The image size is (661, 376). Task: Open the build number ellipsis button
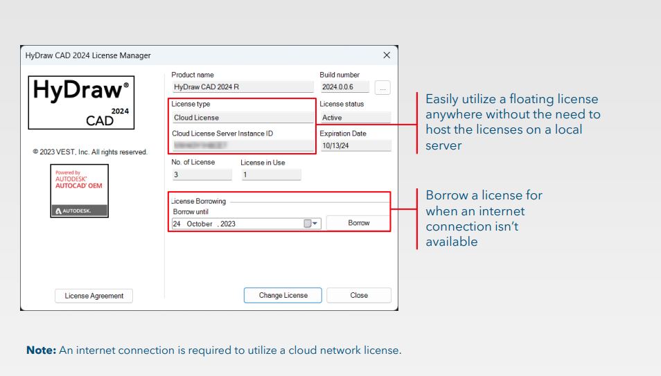382,88
